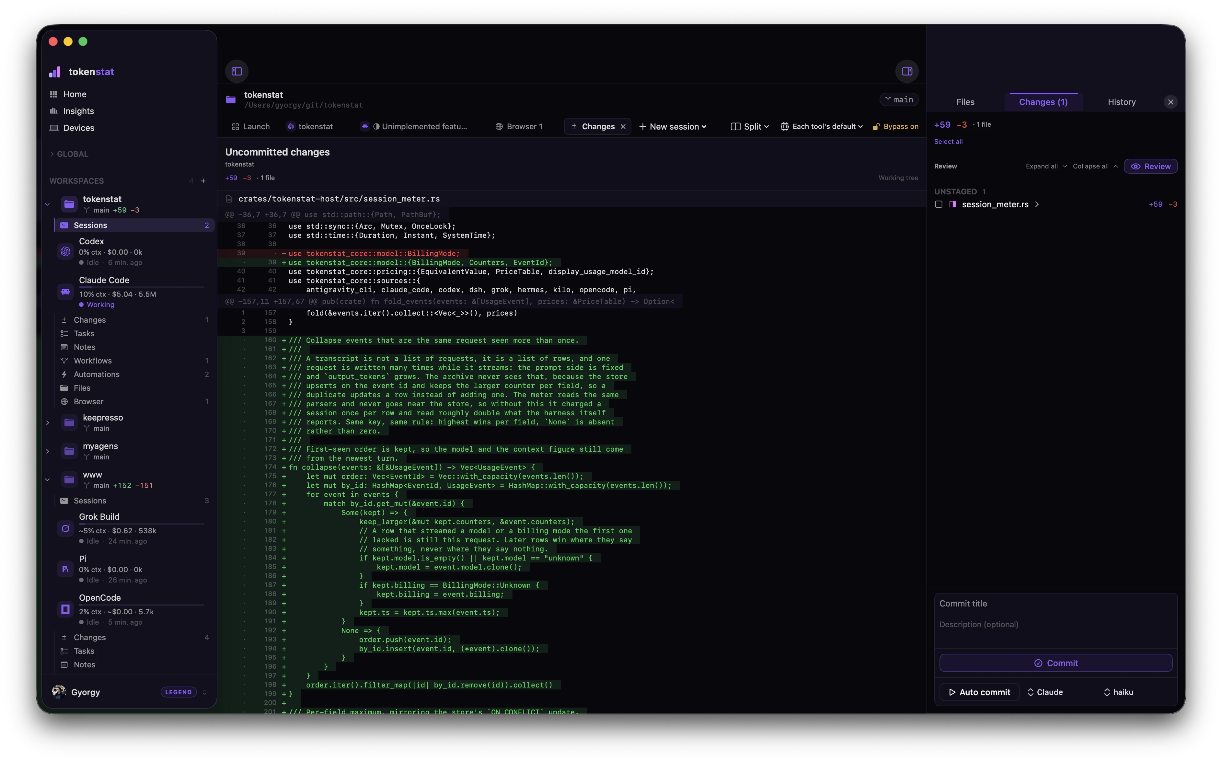Click the Grok Build session icon
This screenshot has width=1222, height=762.
[x=65, y=528]
